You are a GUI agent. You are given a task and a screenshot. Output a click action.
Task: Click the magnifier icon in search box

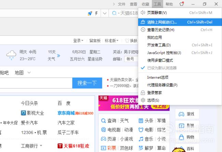point(114,13)
